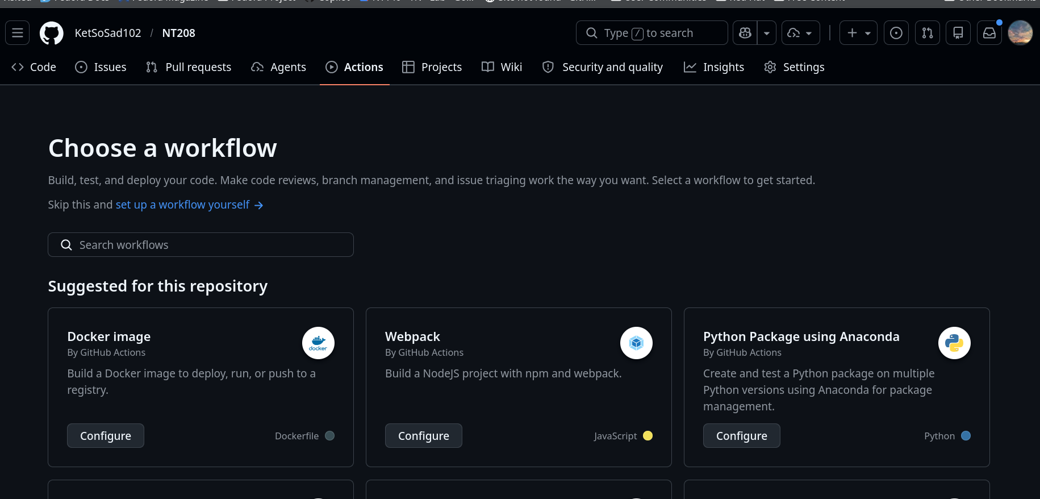Open Copilot chat from the header

pos(745,33)
